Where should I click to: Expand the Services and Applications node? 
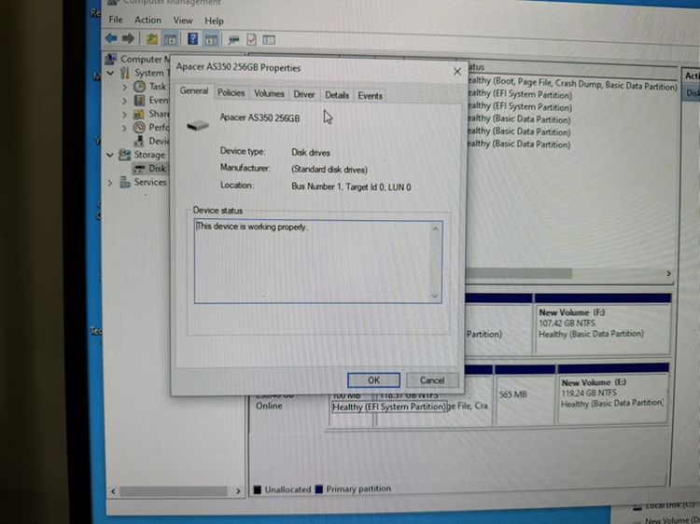[x=110, y=183]
